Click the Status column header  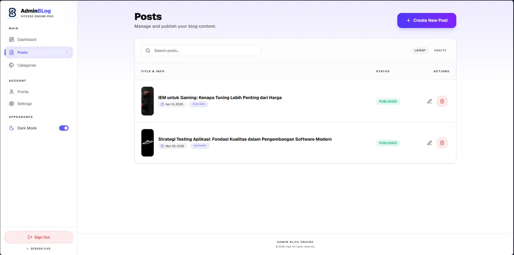point(383,71)
